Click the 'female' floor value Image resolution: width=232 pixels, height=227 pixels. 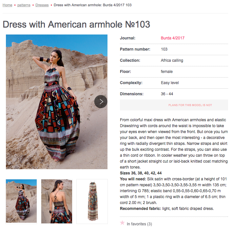click(166, 72)
